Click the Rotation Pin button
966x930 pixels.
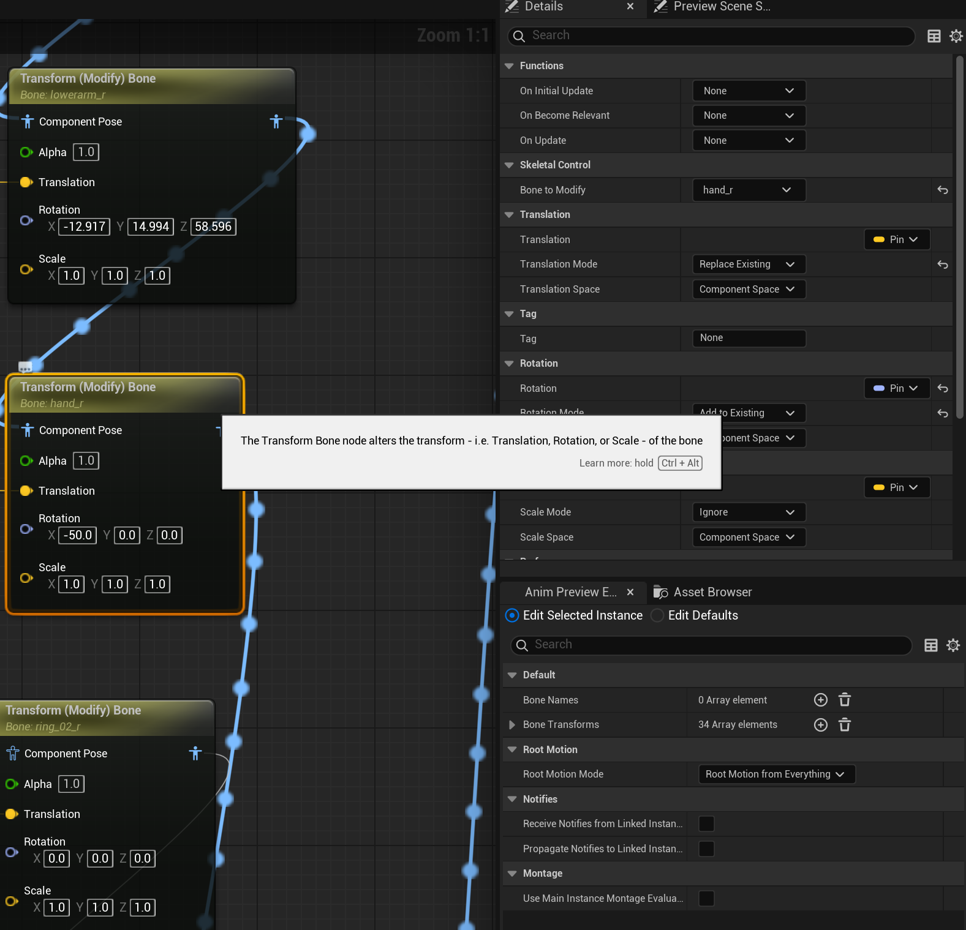click(896, 388)
